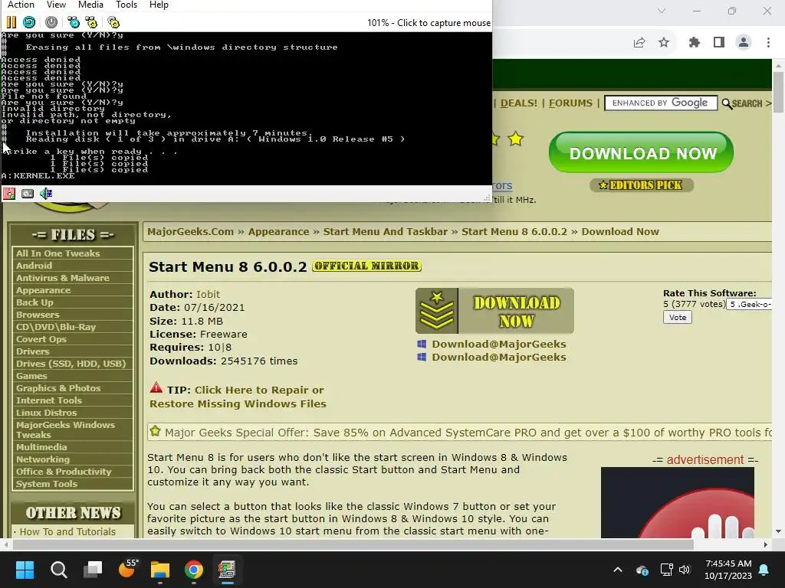Open Drives (SSD, HDD, USB) category
The height and width of the screenshot is (588, 785).
click(x=71, y=364)
